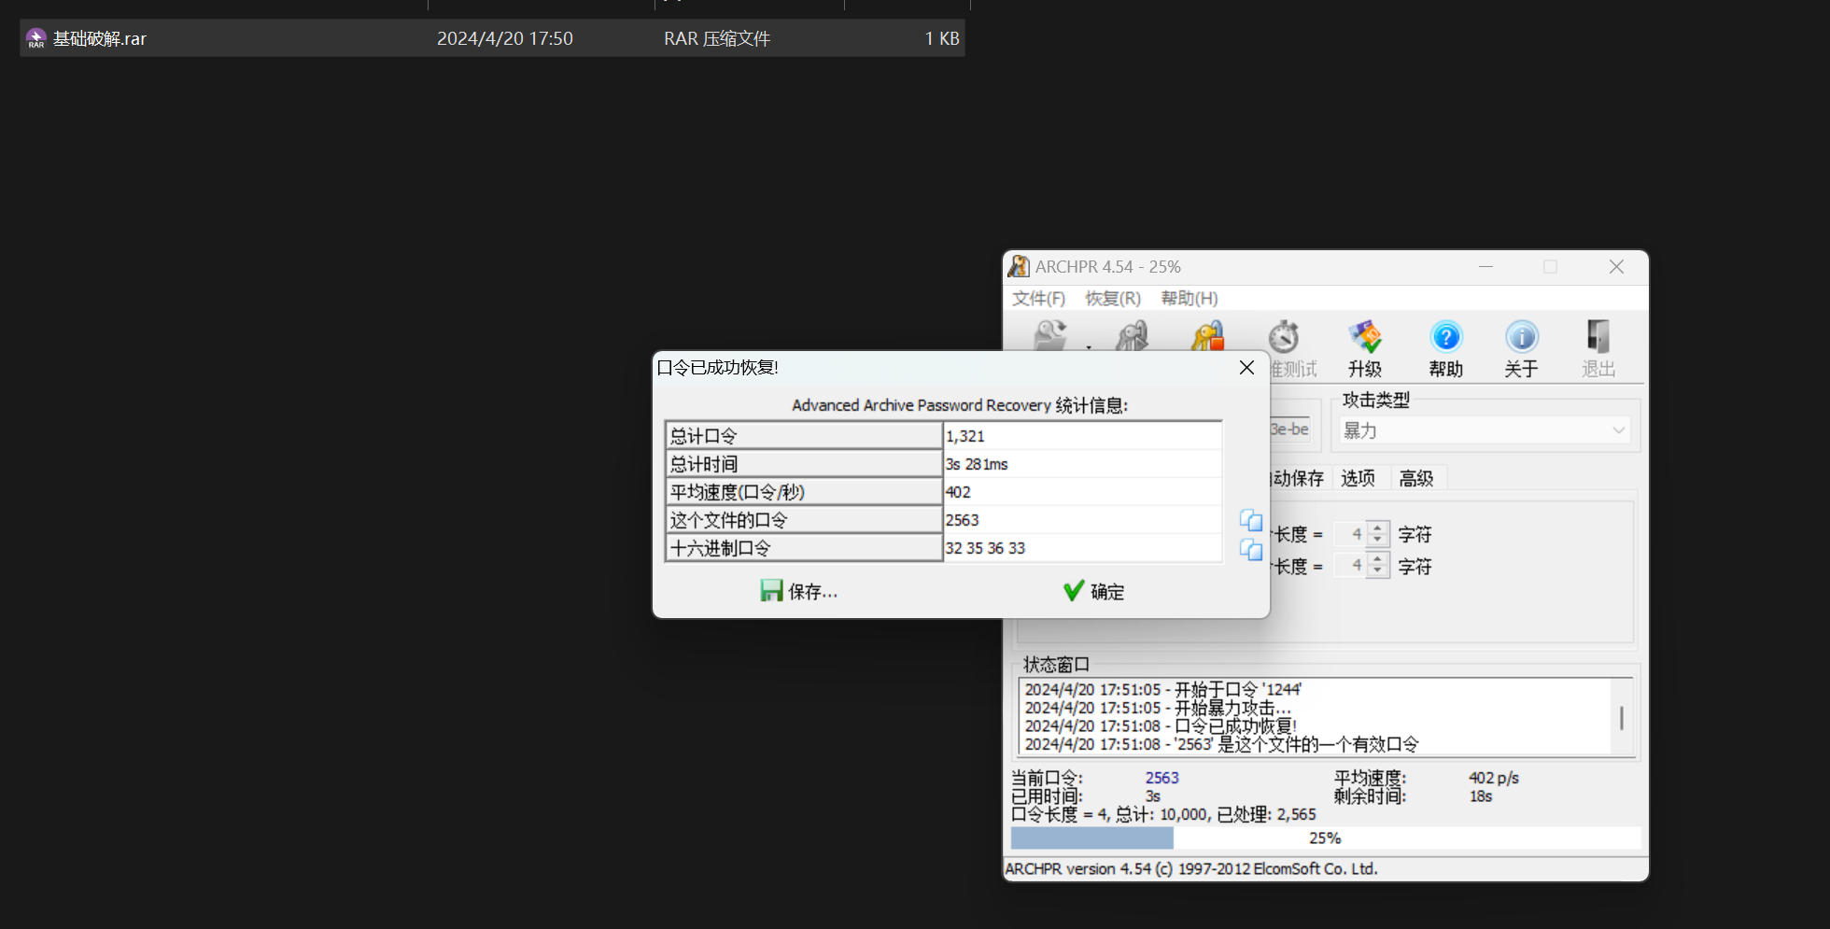Click the 当前口令 value 2563 in blue
1830x929 pixels.
tap(1162, 778)
